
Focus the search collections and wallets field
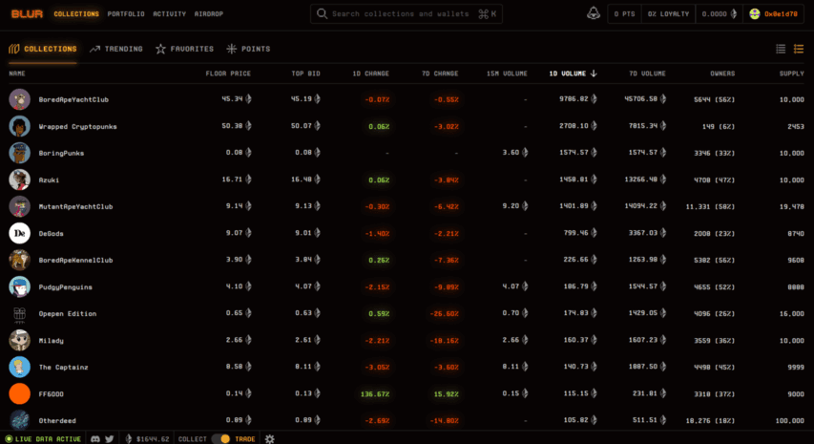pyautogui.click(x=406, y=14)
